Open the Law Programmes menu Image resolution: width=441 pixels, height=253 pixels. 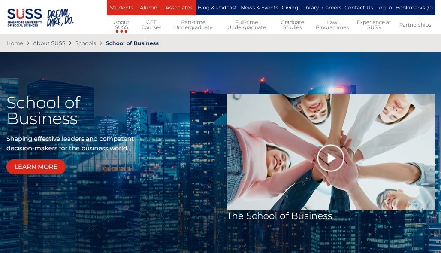point(332,25)
